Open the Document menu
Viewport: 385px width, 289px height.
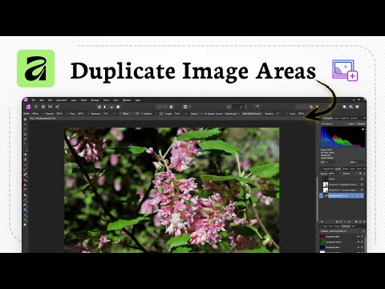[62, 100]
